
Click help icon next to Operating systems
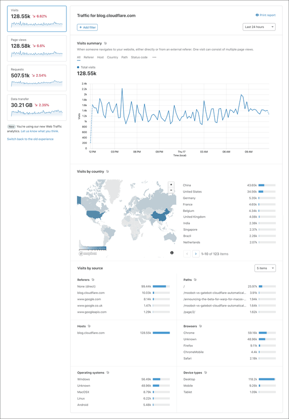pyautogui.click(x=108, y=373)
